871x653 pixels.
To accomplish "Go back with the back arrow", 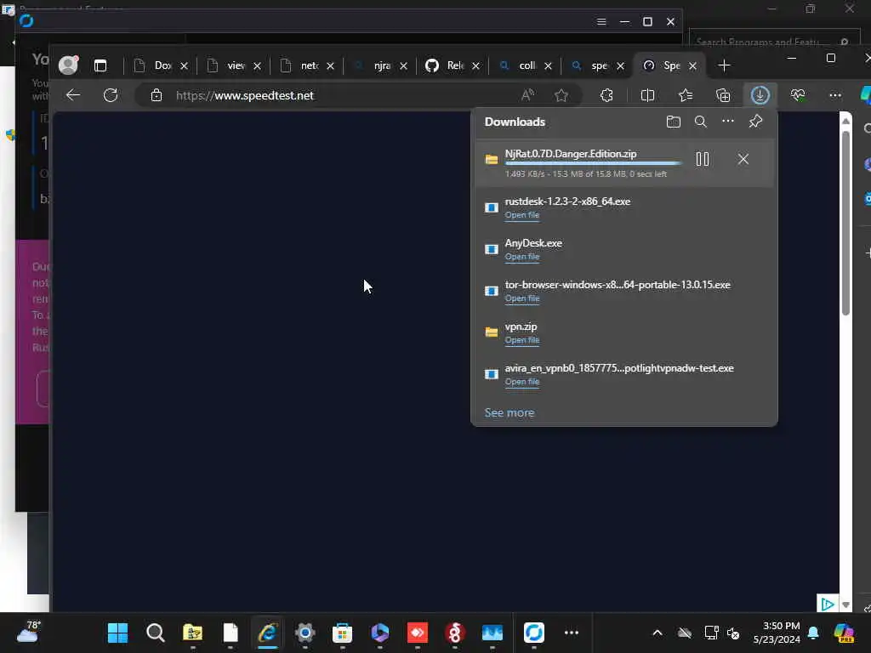I will pyautogui.click(x=73, y=95).
